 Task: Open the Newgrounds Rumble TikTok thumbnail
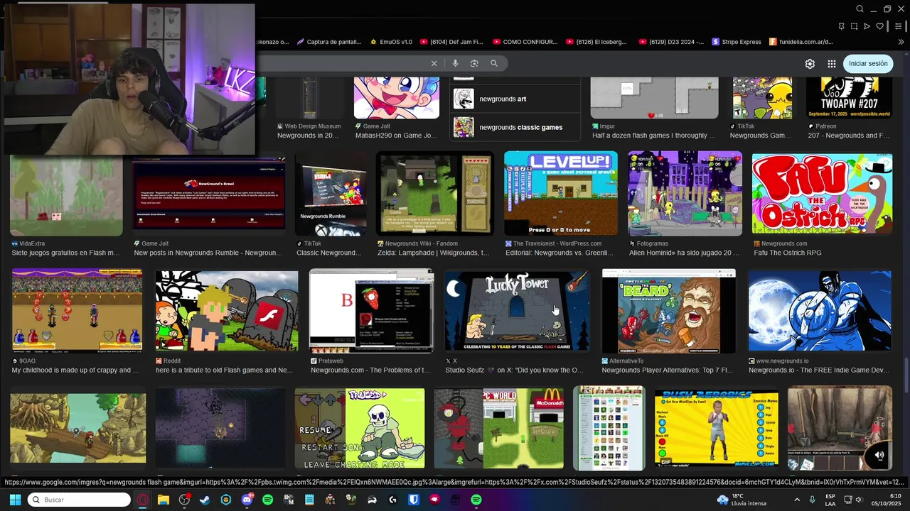331,193
